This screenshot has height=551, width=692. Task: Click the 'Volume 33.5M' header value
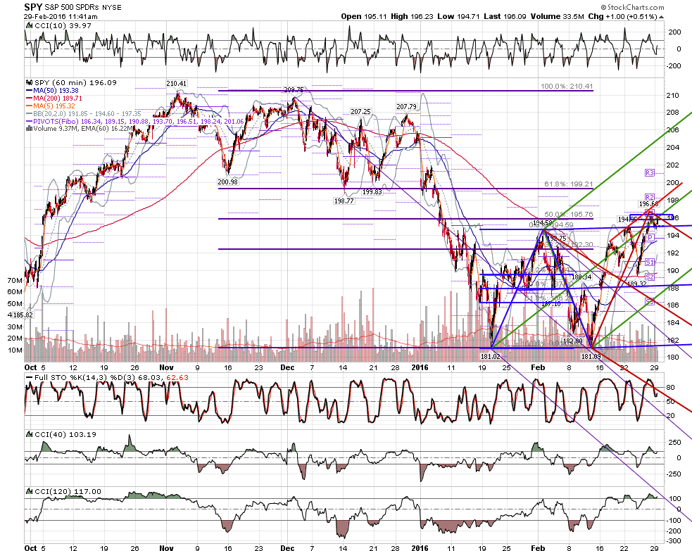pos(558,16)
